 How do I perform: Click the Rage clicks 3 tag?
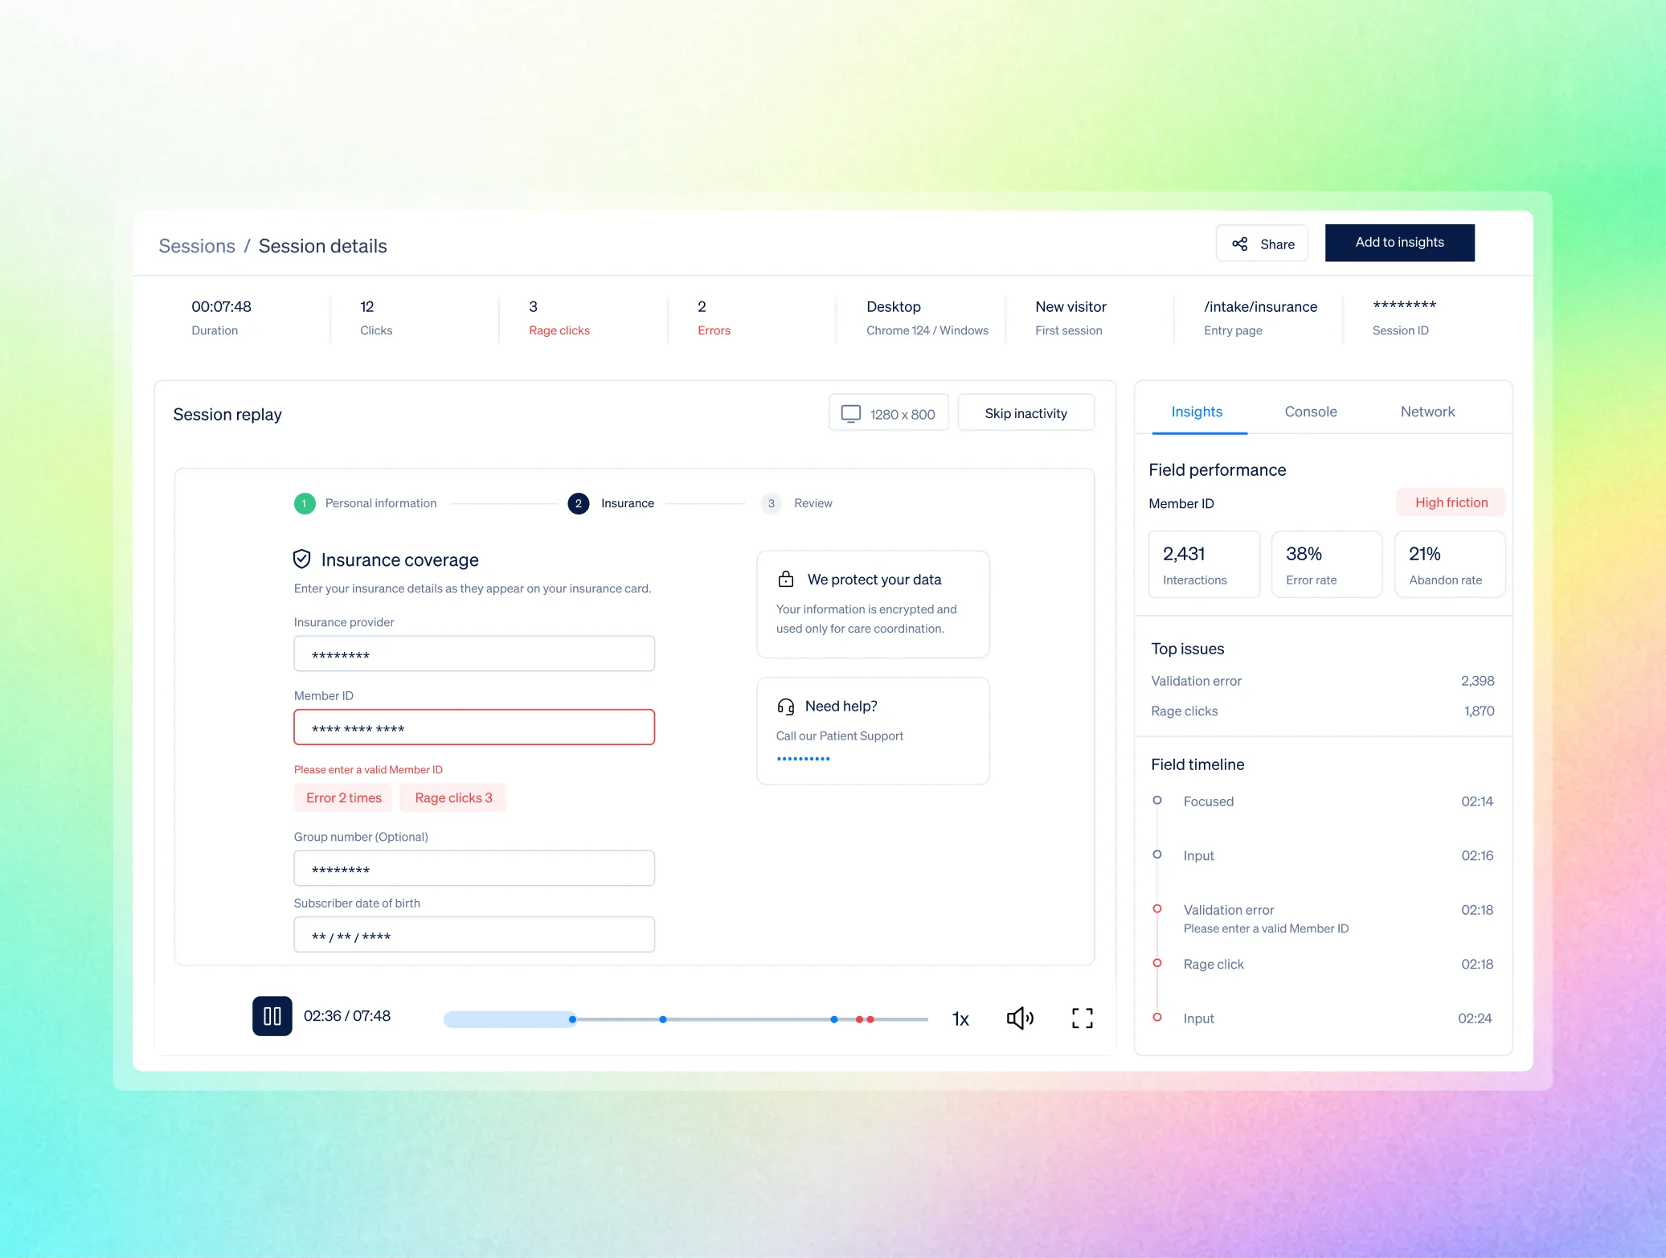pos(453,797)
